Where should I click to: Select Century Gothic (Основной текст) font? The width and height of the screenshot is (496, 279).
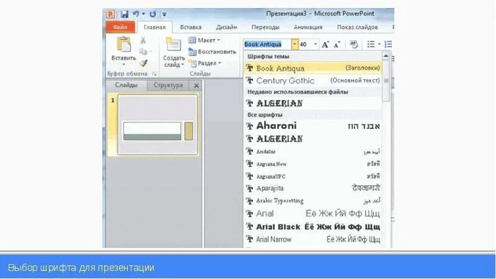[x=313, y=81]
